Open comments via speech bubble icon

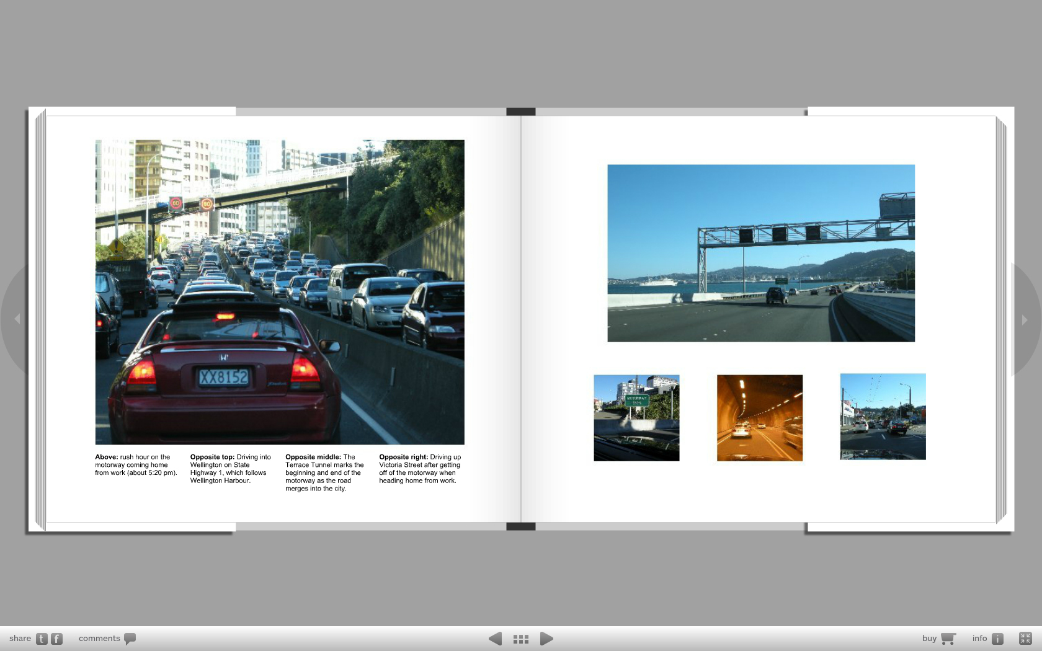click(x=130, y=639)
